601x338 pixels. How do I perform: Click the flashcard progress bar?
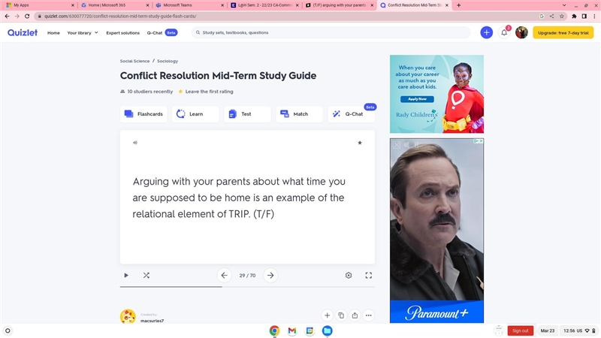247,287
